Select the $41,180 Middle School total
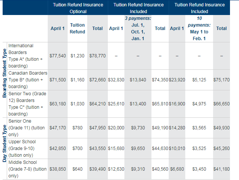This screenshot has width=239, height=180. [x=221, y=169]
